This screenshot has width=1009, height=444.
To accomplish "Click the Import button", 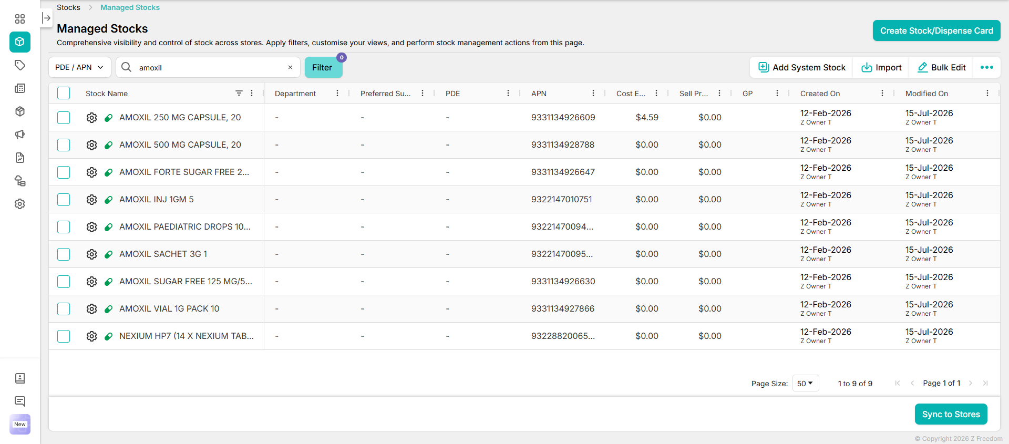I will coord(881,67).
